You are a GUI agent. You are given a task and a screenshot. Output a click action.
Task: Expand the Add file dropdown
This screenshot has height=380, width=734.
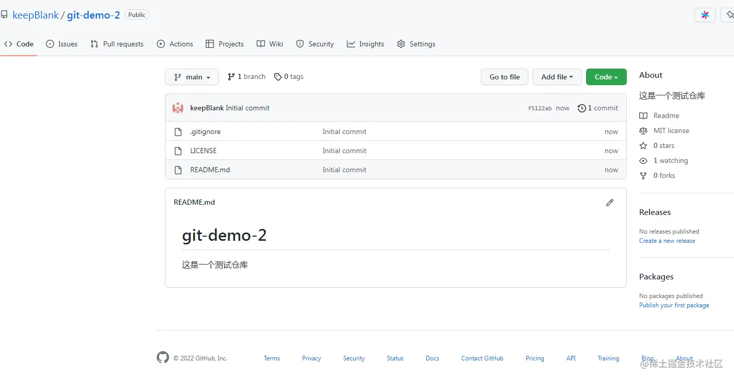click(x=557, y=77)
